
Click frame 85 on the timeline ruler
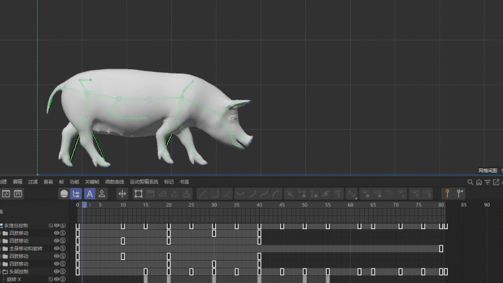coord(464,205)
